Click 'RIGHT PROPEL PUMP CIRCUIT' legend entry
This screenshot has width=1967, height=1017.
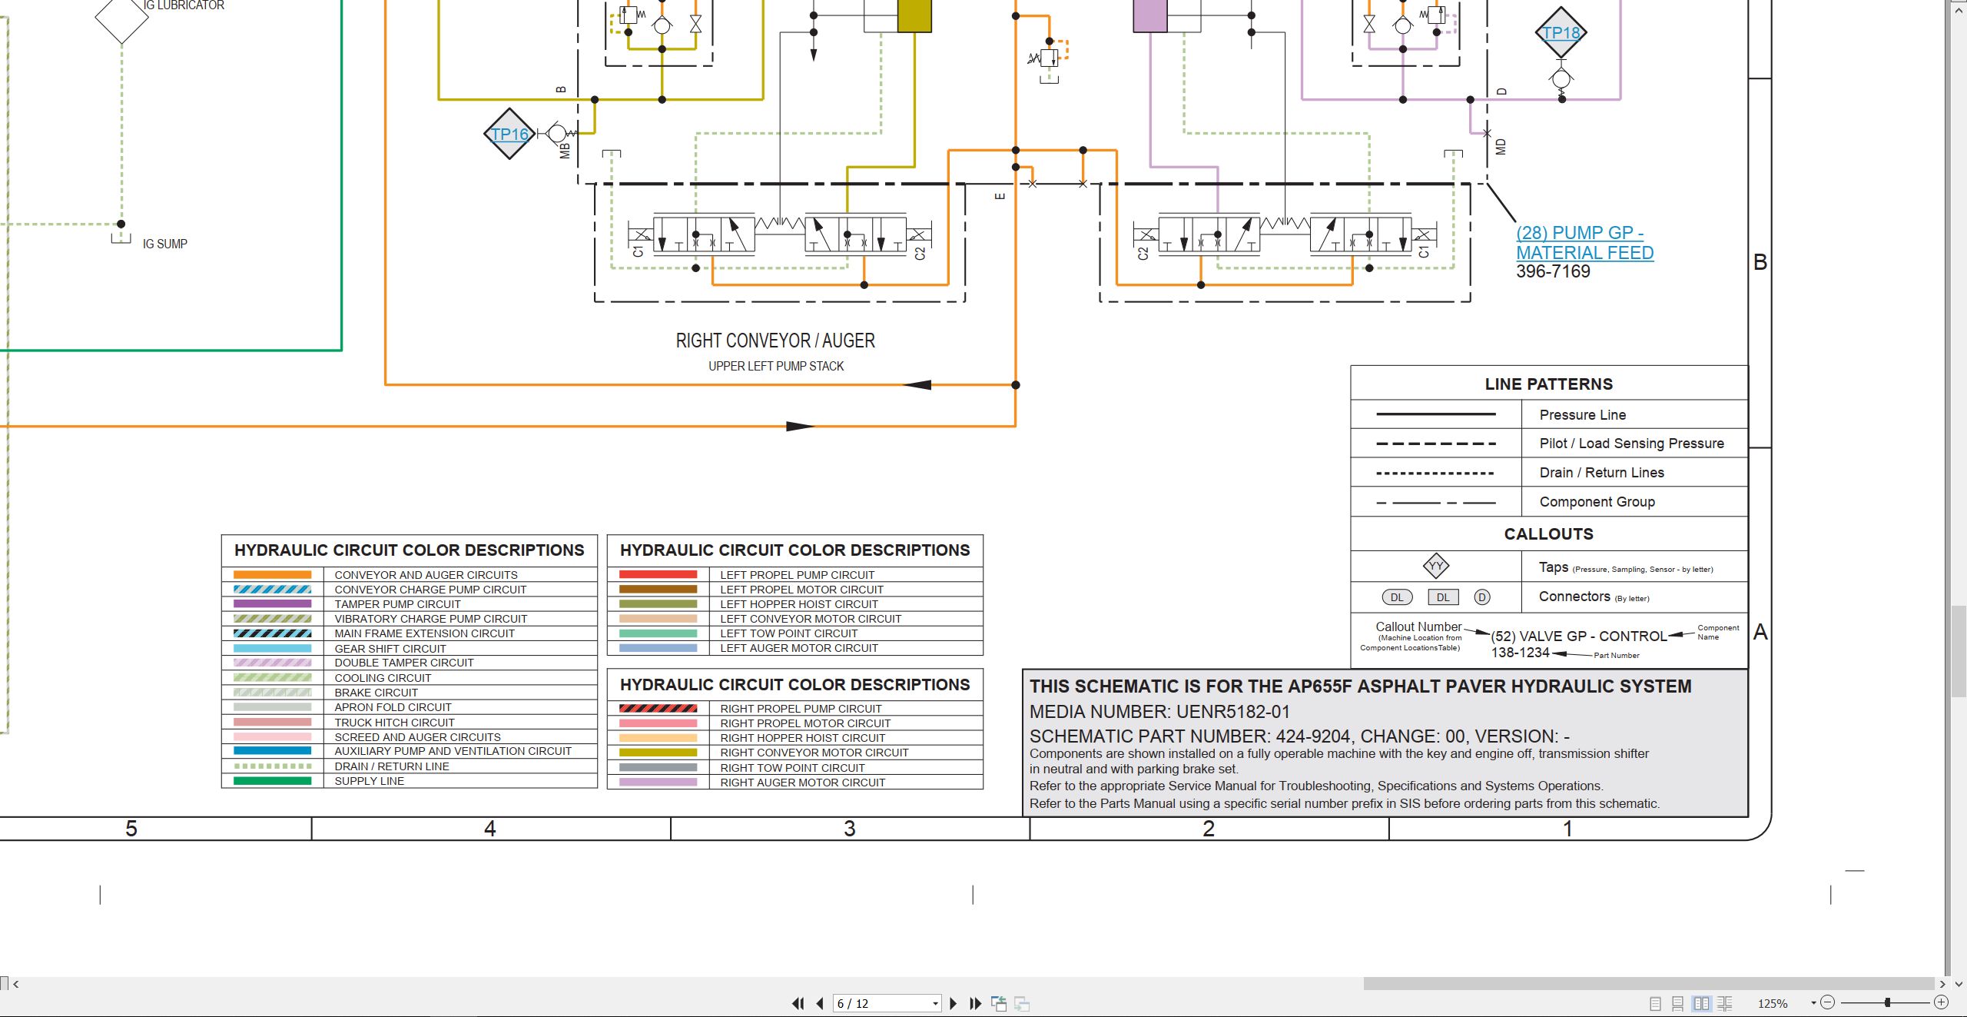pos(801,709)
